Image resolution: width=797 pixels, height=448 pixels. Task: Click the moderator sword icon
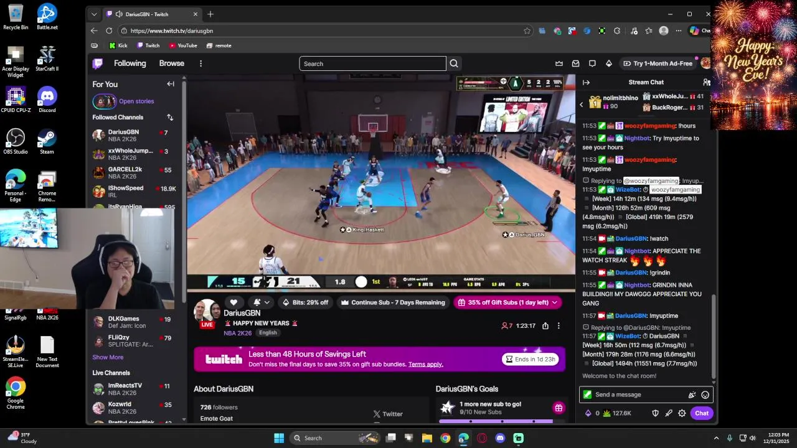click(x=669, y=413)
